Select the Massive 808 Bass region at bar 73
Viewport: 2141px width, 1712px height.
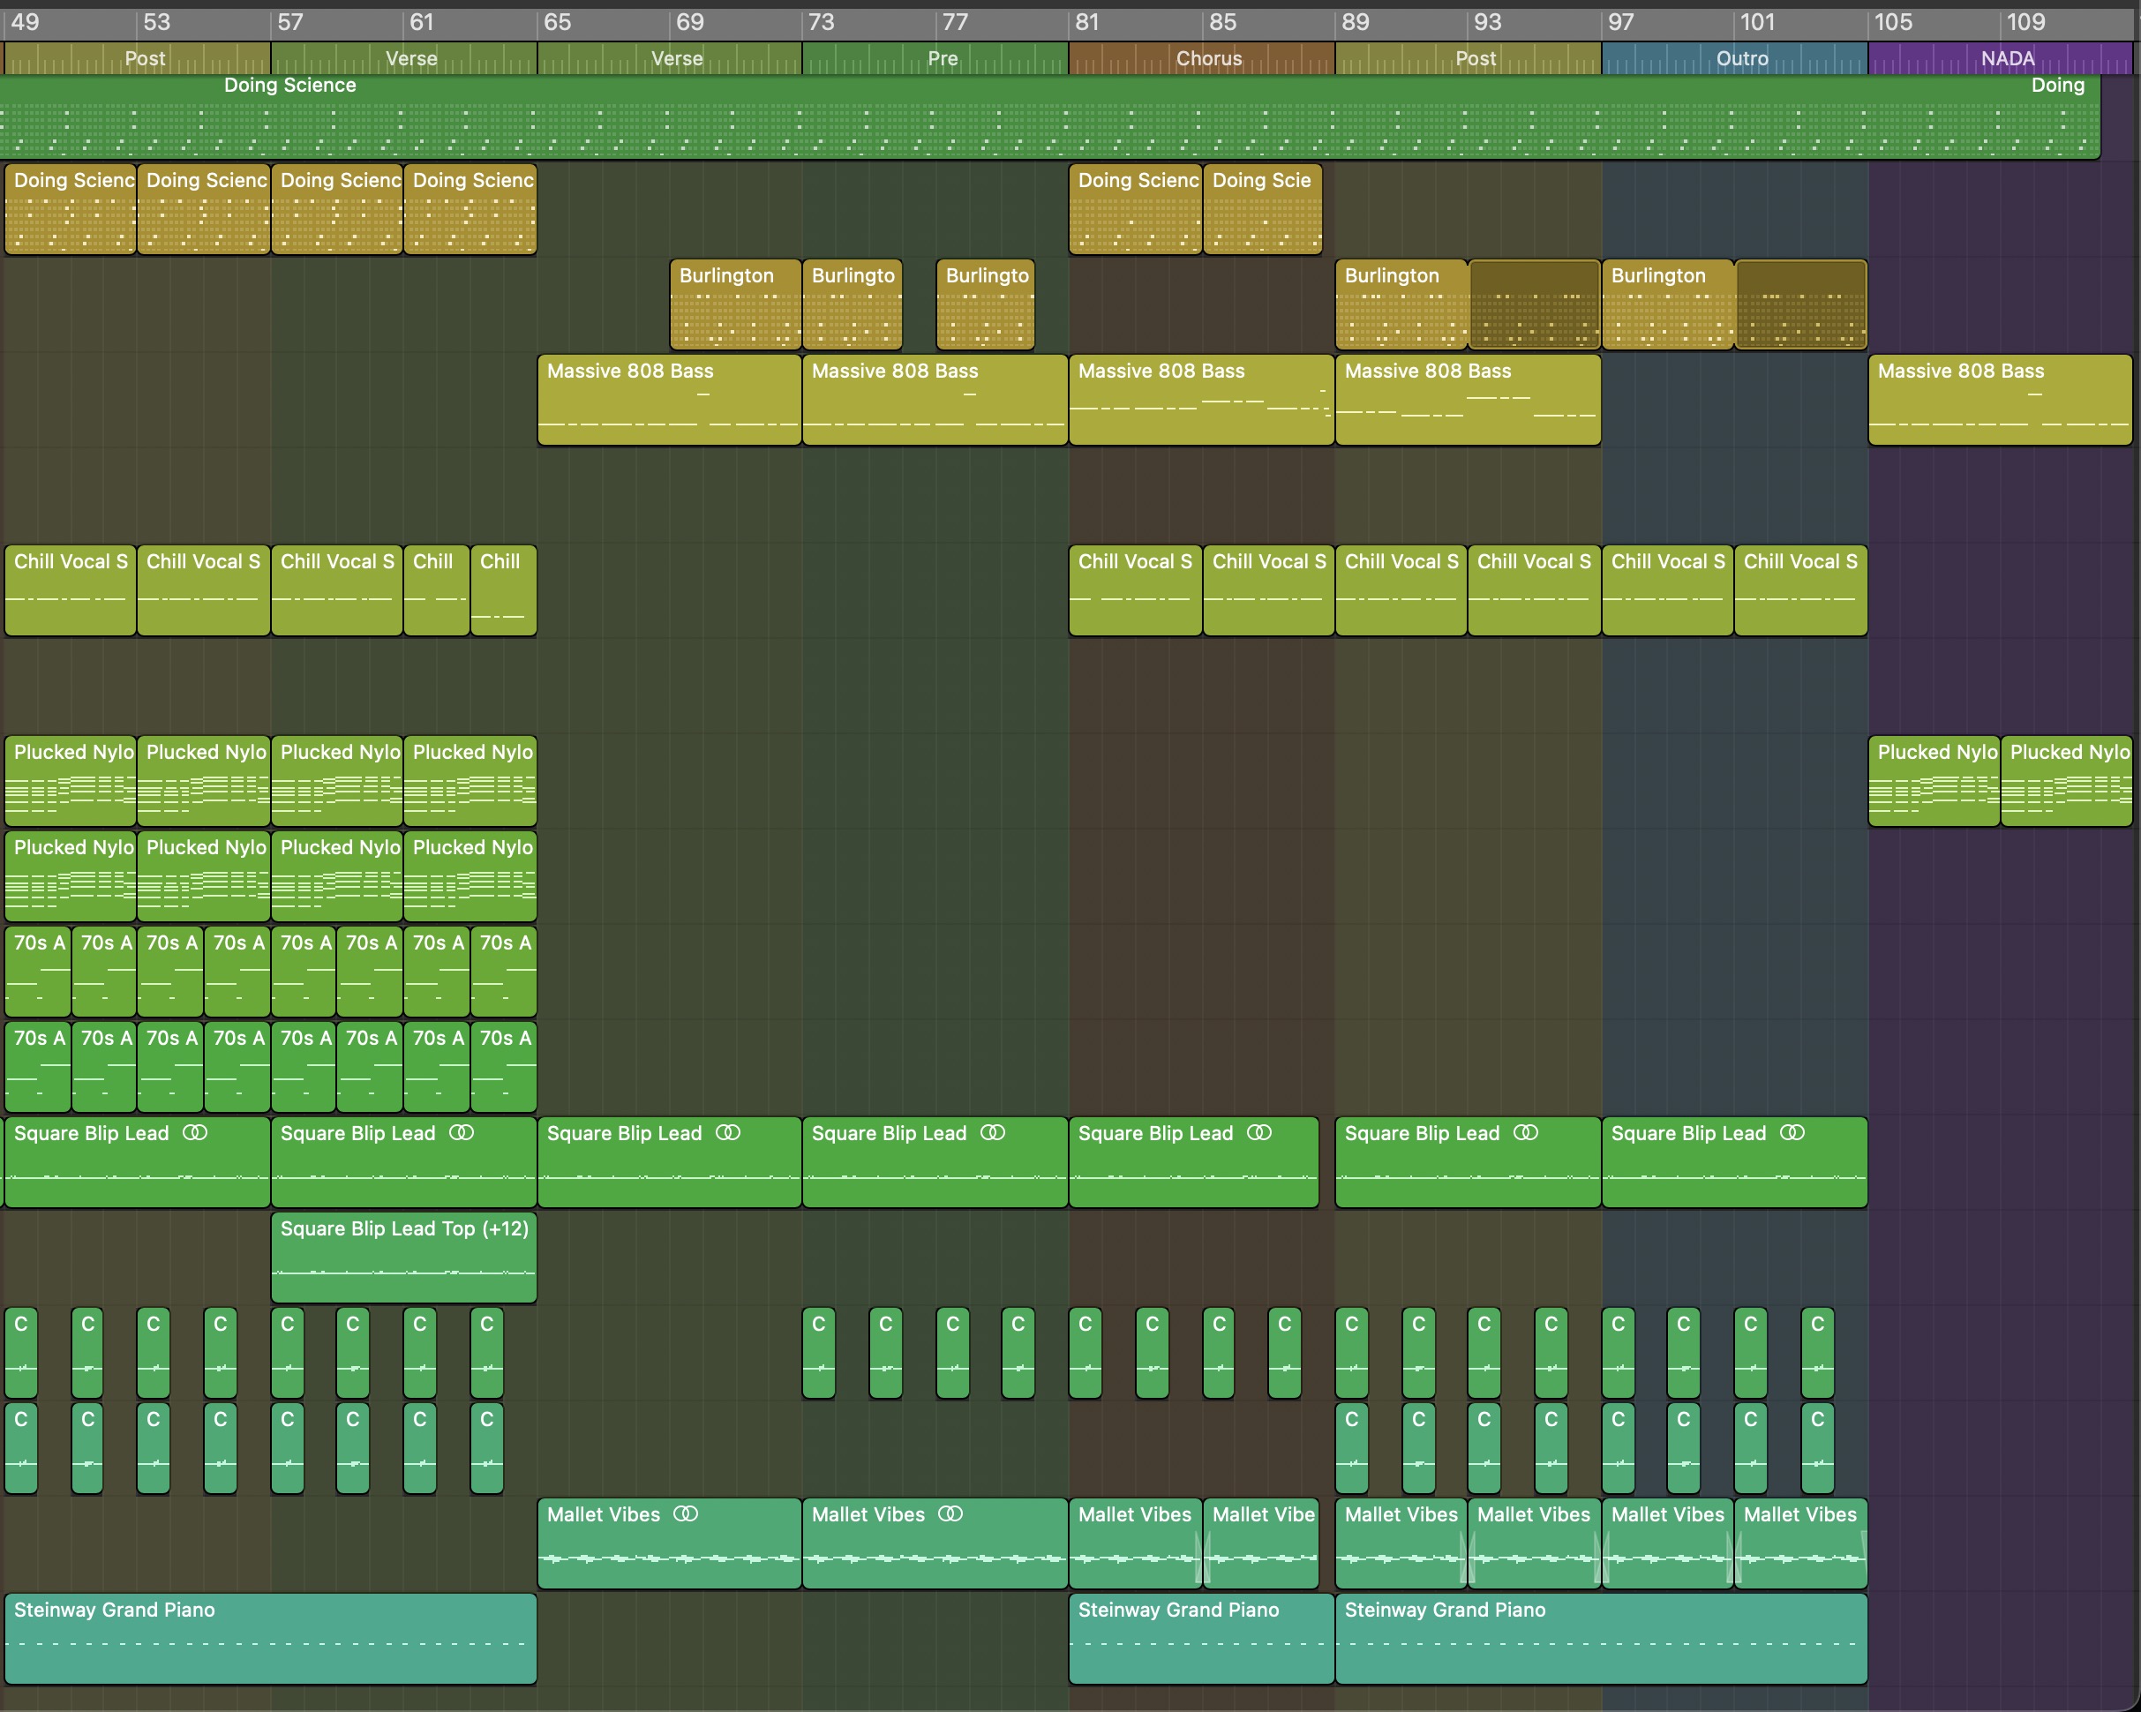pos(935,399)
